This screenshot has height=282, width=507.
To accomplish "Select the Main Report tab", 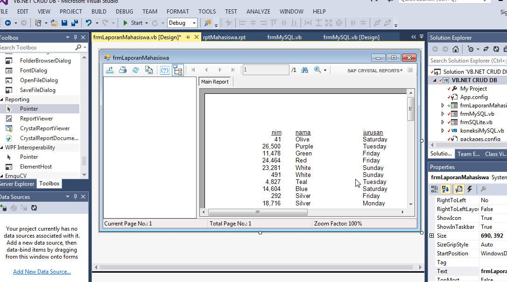I will (215, 82).
